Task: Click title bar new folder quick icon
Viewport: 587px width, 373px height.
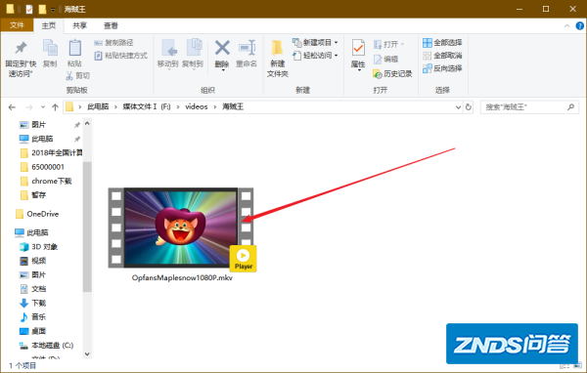Action: (42, 9)
